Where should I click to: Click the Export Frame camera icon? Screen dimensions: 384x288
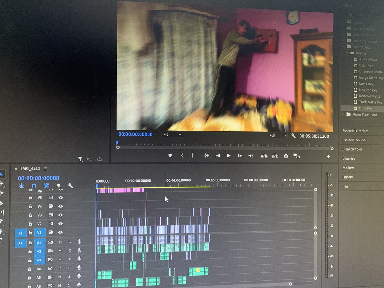(286, 156)
